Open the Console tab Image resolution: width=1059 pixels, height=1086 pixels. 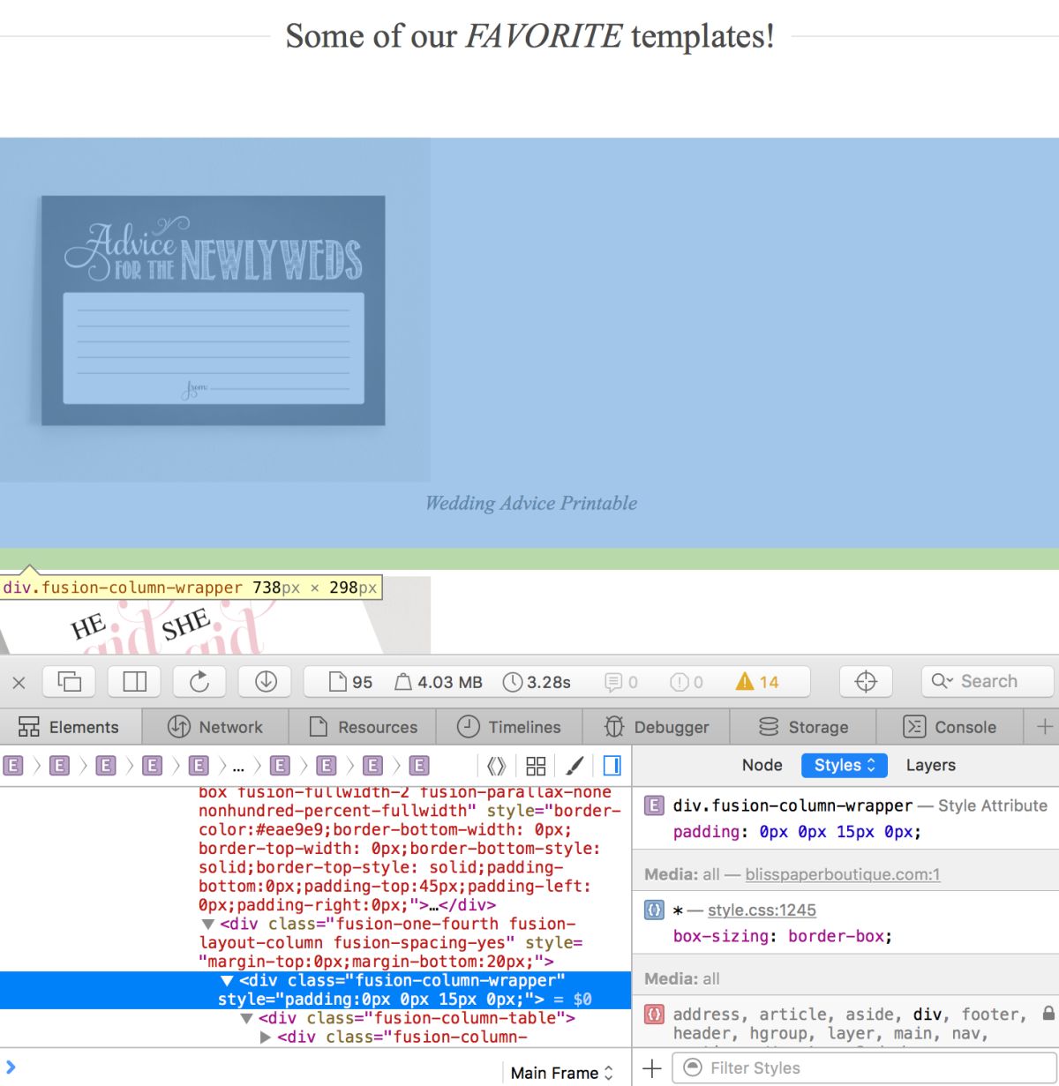pyautogui.click(x=950, y=727)
